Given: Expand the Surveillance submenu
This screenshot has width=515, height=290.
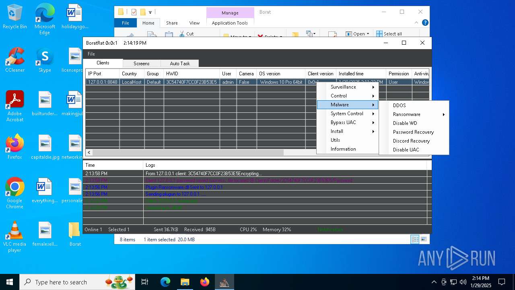Looking at the screenshot, I should [x=348, y=87].
